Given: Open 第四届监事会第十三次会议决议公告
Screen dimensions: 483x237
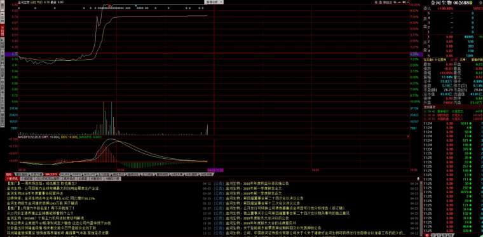Looking at the screenshot, I should (x=262, y=203).
